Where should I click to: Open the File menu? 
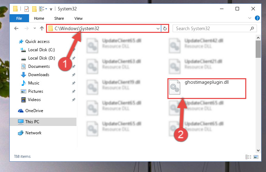[x=19, y=18]
